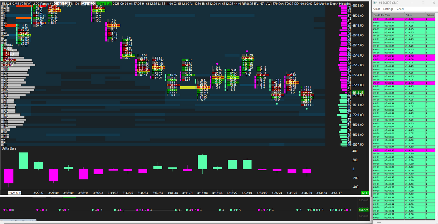Click the 8512.25 value label in bottom panel

coord(363,210)
